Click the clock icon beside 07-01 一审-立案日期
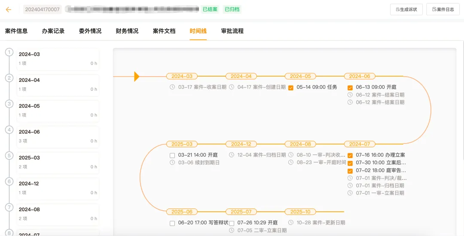The image size is (464, 236). click(x=350, y=193)
